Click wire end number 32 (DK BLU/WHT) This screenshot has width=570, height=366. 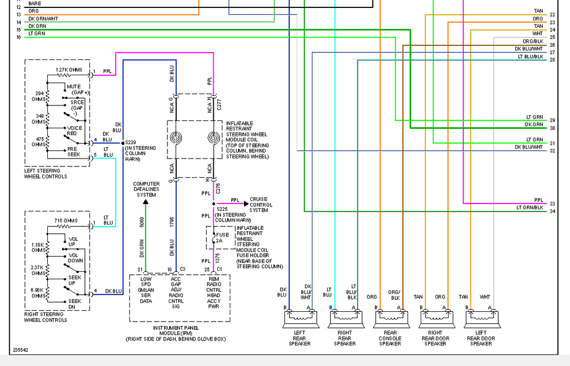(x=552, y=151)
